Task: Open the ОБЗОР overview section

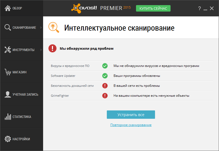Action: pyautogui.click(x=22, y=8)
